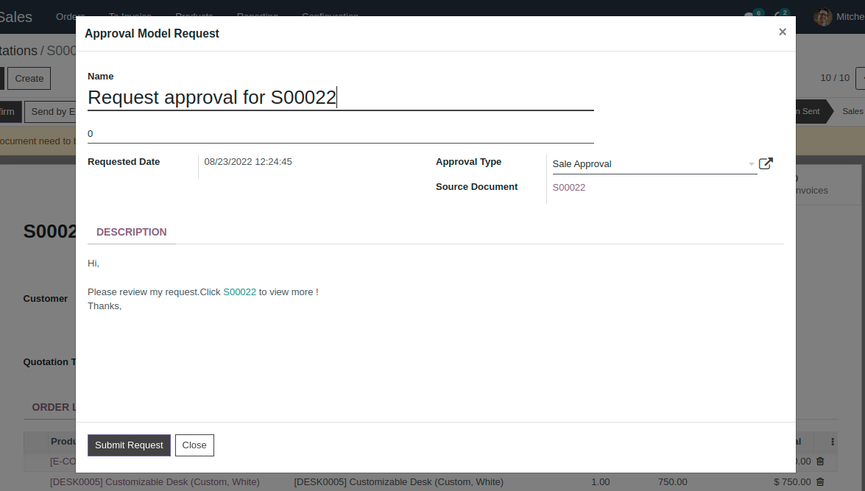The width and height of the screenshot is (865, 491).
Task: Open the user avatar menu
Action: 823,17
